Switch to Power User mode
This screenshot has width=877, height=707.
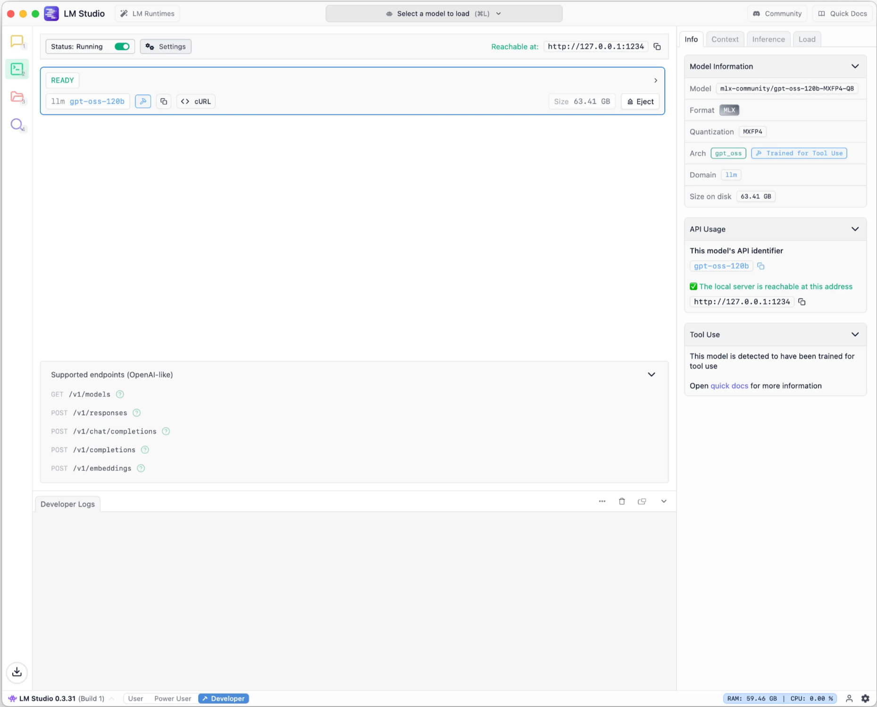click(x=173, y=699)
